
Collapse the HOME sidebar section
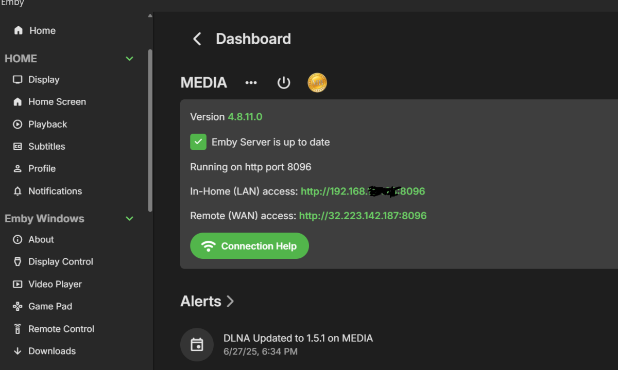[129, 59]
